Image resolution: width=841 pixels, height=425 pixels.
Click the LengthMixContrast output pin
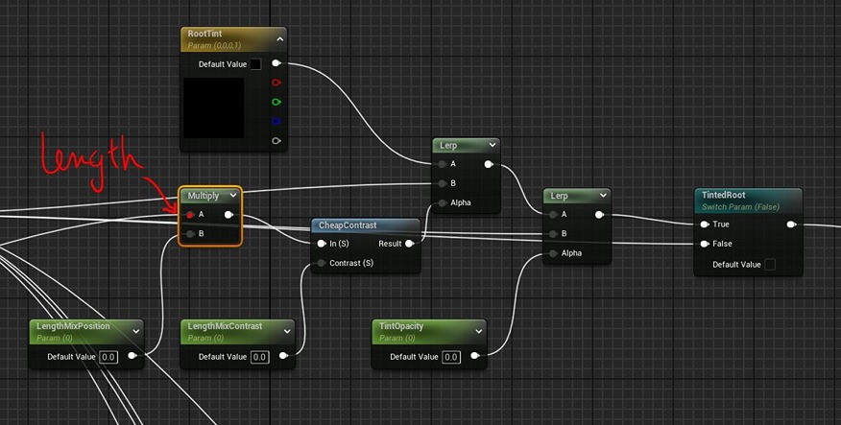(283, 355)
